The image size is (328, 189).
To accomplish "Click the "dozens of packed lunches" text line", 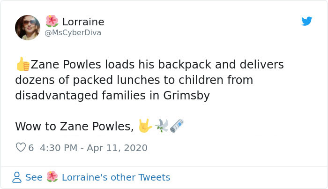I will click(x=134, y=80).
